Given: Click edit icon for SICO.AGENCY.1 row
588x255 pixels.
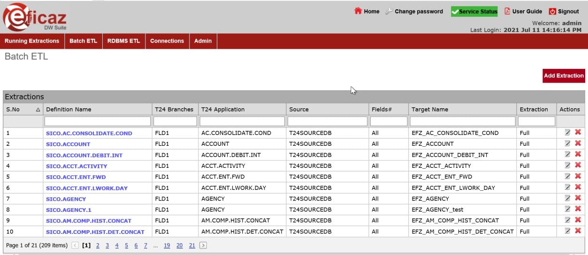Looking at the screenshot, I should (567, 210).
